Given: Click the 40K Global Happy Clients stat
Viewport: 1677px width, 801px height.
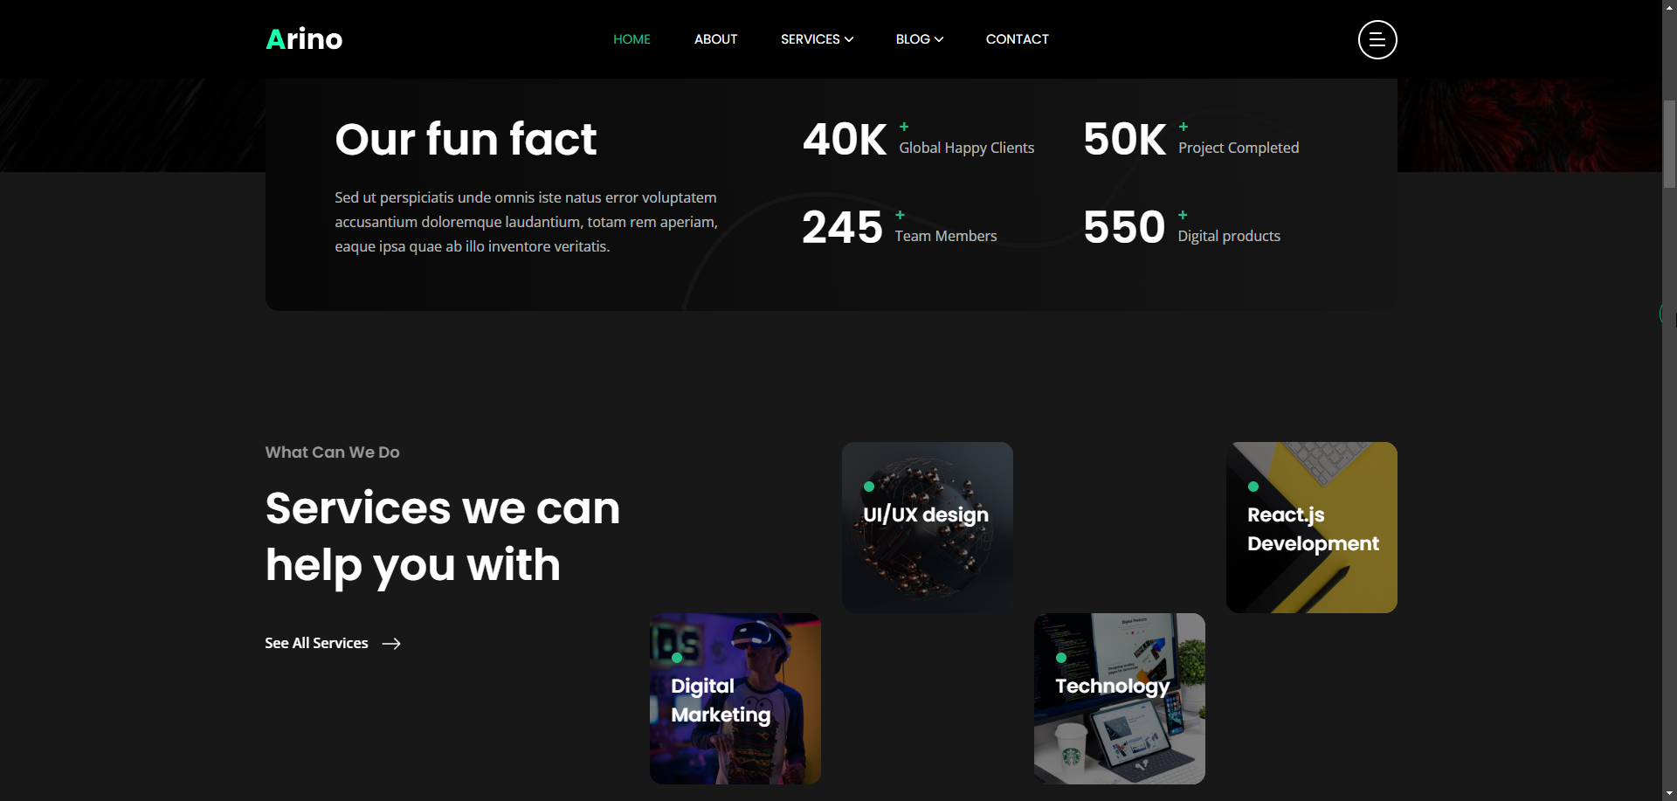Looking at the screenshot, I should 917,140.
